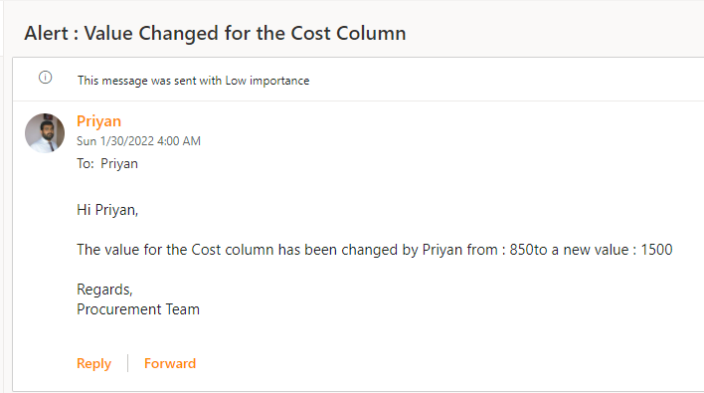Click the Procurement Team signature
The width and height of the screenshot is (704, 393).
click(138, 309)
